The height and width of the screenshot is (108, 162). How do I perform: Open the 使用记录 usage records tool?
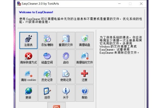66,76
